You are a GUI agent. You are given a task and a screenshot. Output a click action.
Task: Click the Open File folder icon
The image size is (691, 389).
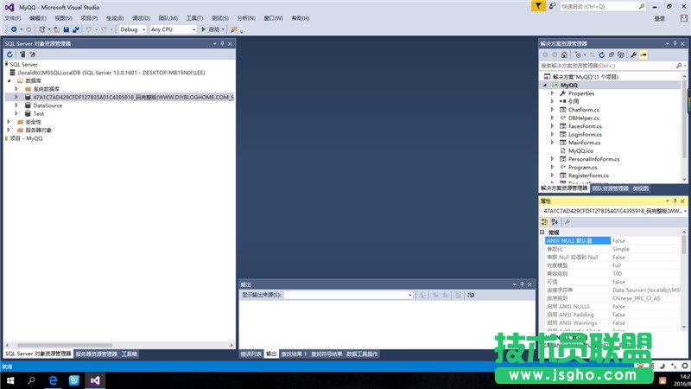pyautogui.click(x=57, y=29)
